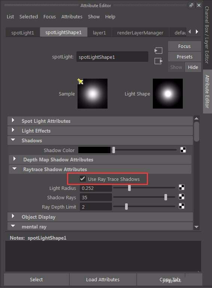Click the attribute list scroll up arrow

196,118
